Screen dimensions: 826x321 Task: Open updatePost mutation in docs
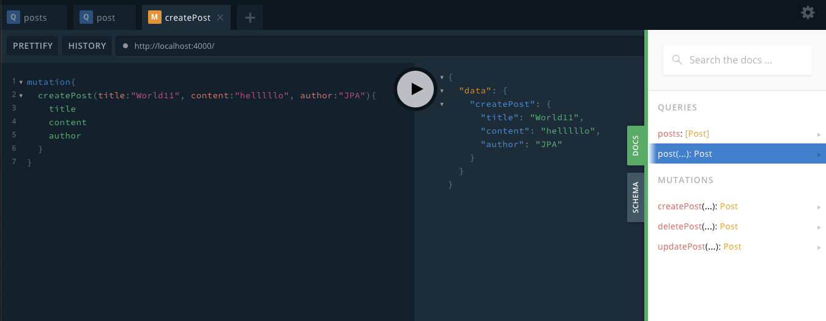[x=737, y=247]
